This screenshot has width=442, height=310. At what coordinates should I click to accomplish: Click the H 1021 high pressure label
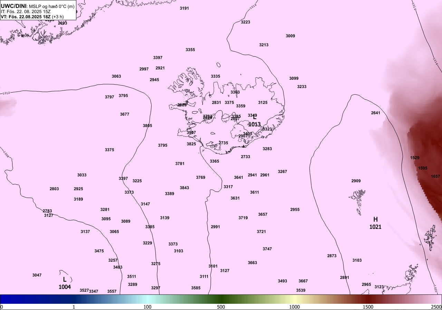[375, 223]
